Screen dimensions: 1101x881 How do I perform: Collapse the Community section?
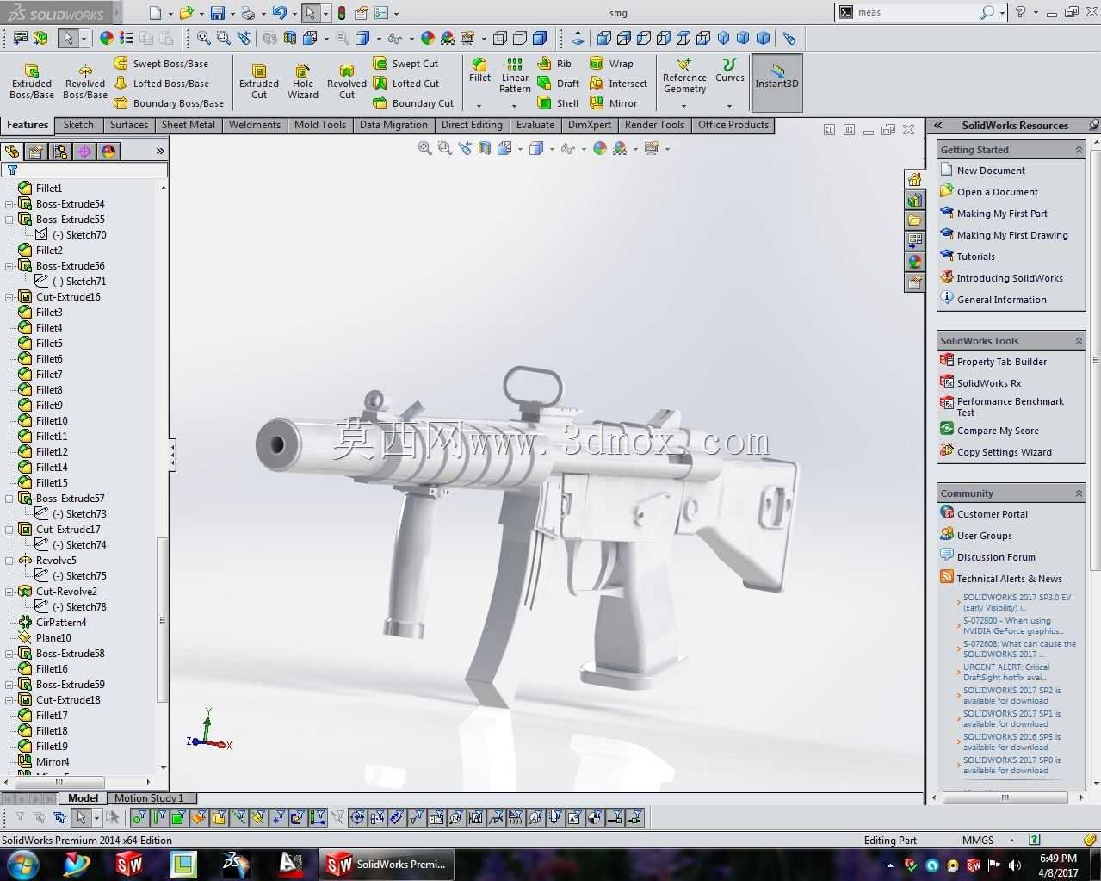[1079, 493]
